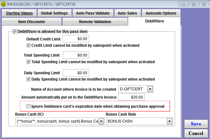Click the Total Spending Limit field

click(76, 55)
